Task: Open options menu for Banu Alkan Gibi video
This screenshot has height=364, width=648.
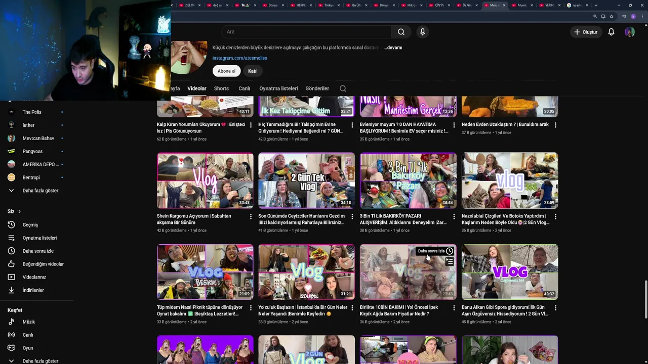Action: (x=555, y=308)
